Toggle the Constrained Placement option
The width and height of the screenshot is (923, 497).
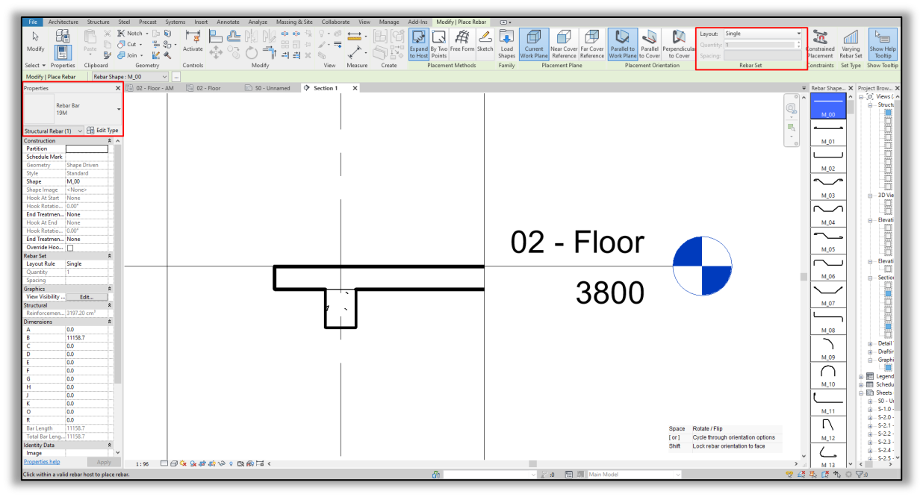[821, 45]
